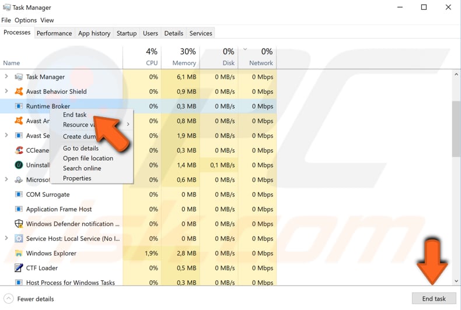The width and height of the screenshot is (461, 310).
Task: Open the View menu
Action: click(47, 20)
